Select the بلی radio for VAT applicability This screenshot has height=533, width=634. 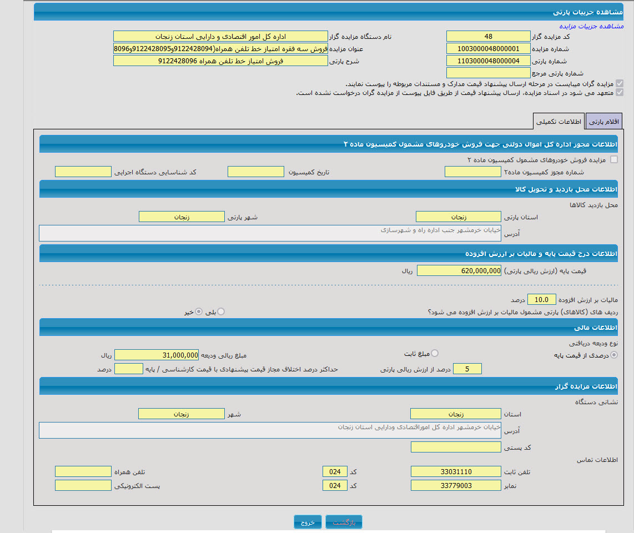[222, 312]
